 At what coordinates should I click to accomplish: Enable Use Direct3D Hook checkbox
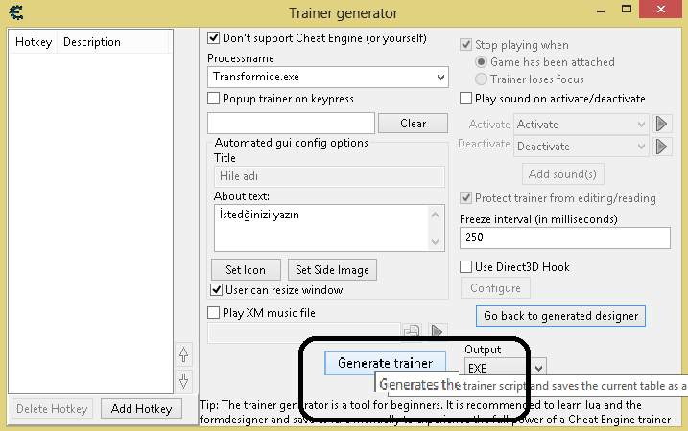[x=465, y=267]
